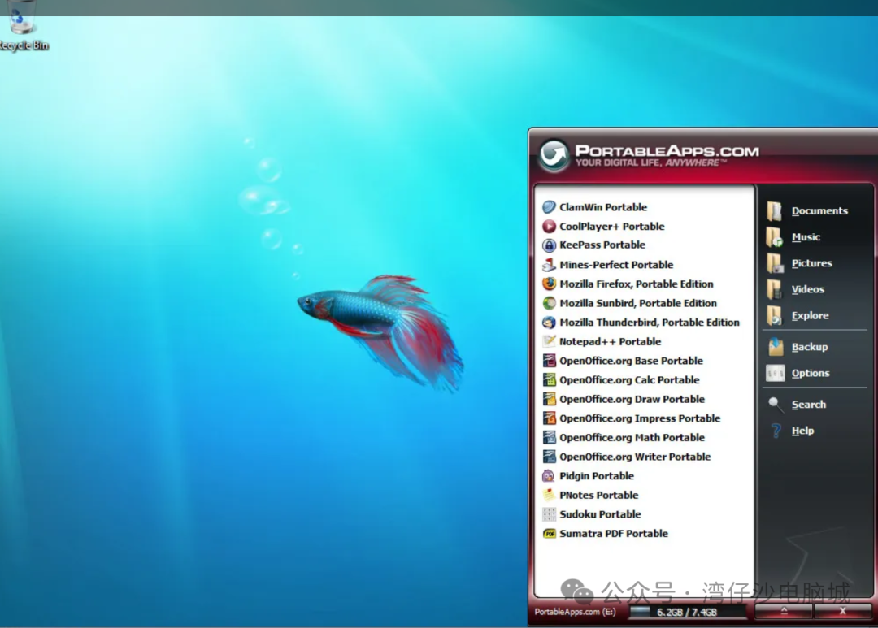Screen dimensions: 878x628
Task: Click the Mozilla Sunbird icon
Action: click(549, 303)
